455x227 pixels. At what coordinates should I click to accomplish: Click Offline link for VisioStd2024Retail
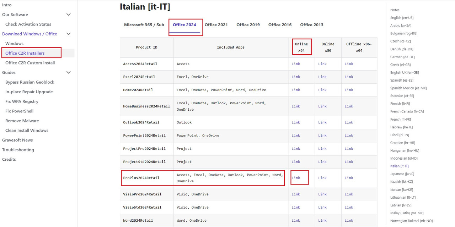click(349, 207)
